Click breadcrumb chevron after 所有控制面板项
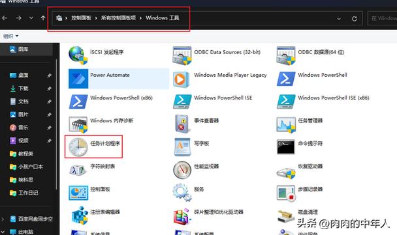 (x=140, y=18)
